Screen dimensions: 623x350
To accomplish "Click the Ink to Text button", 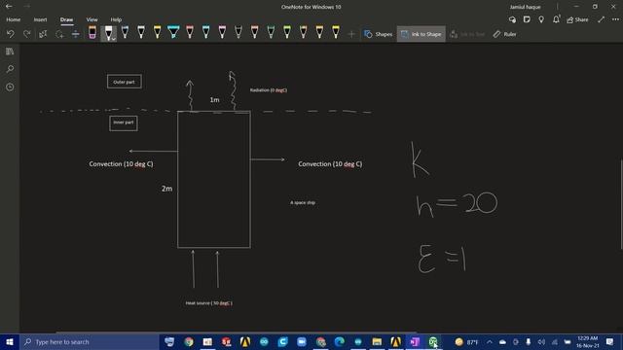I will coord(467,34).
